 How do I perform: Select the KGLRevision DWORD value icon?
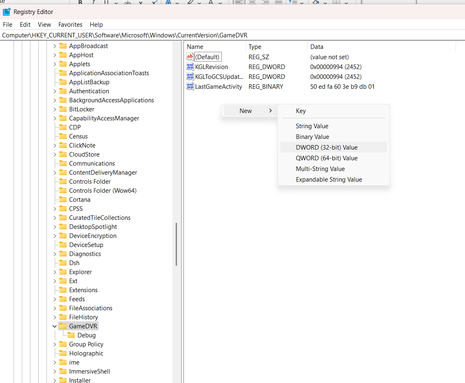(190, 67)
